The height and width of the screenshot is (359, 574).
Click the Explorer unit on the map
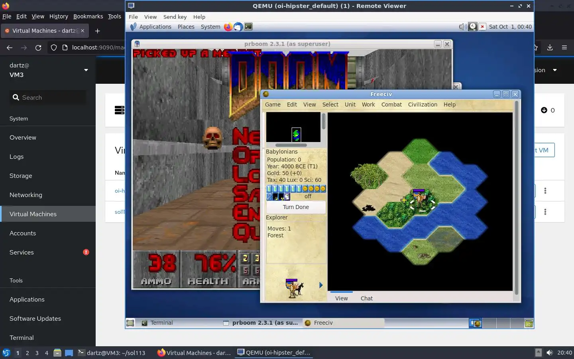[x=421, y=199]
